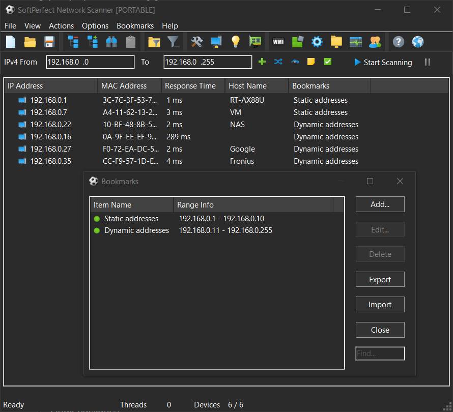Select device row 192.168.0.27
This screenshot has height=412, width=453.
tap(226, 149)
